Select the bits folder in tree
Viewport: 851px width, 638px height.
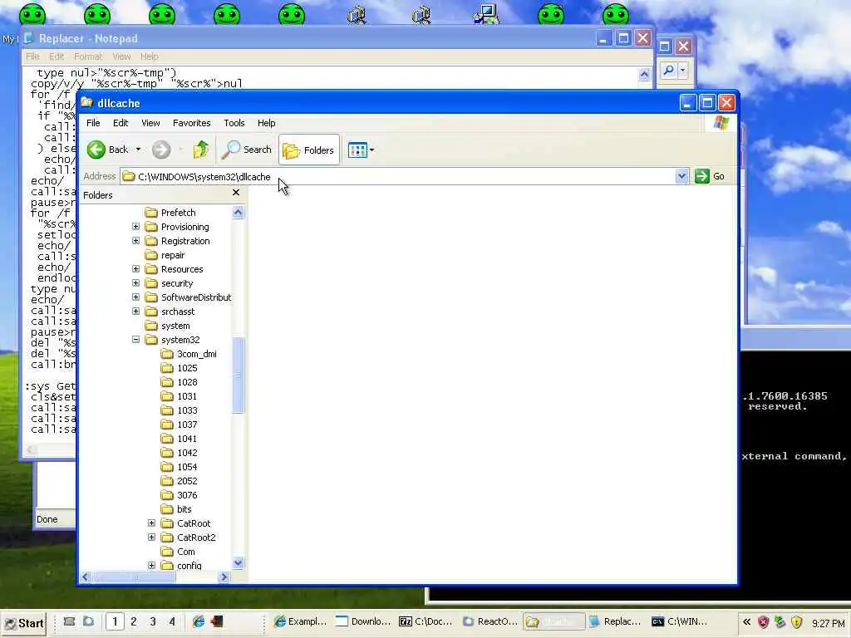point(184,509)
